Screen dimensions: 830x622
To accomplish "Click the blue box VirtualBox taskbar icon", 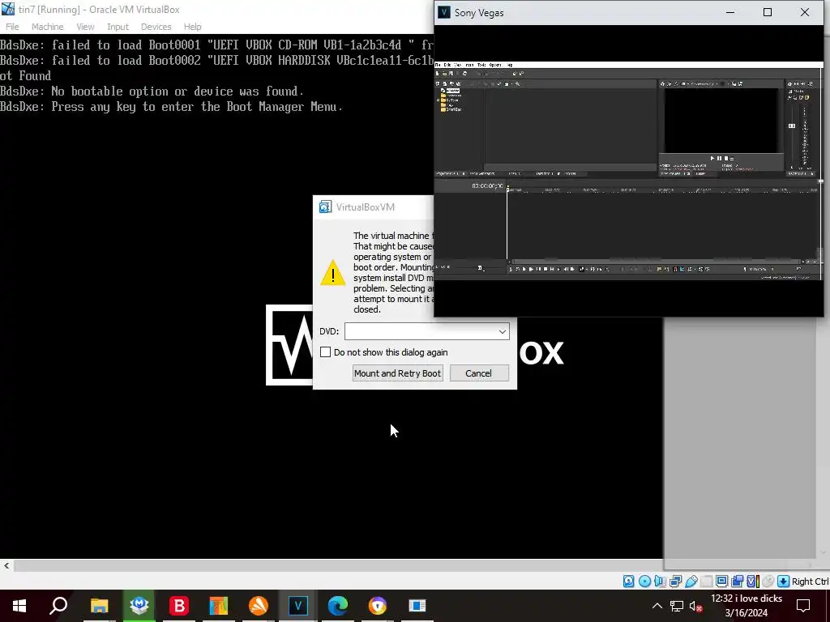I will [x=139, y=606].
